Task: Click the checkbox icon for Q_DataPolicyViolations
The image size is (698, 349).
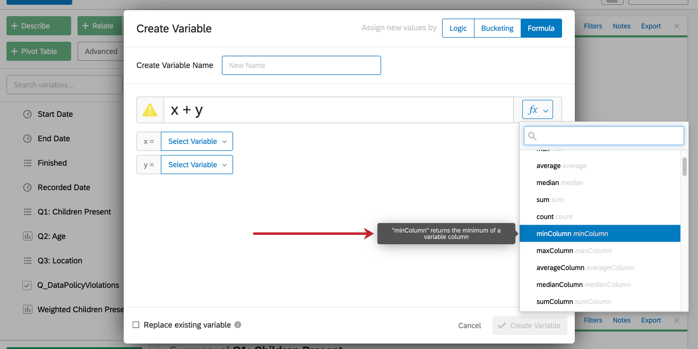Action: click(x=27, y=285)
